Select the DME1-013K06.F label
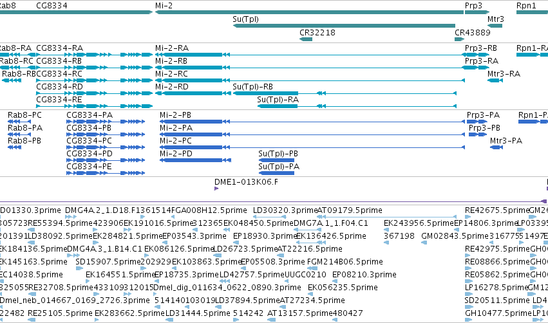This screenshot has height=323, width=548. pos(247,182)
